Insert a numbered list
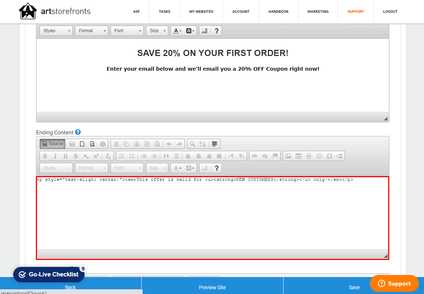The width and height of the screenshot is (424, 294). 121,156
